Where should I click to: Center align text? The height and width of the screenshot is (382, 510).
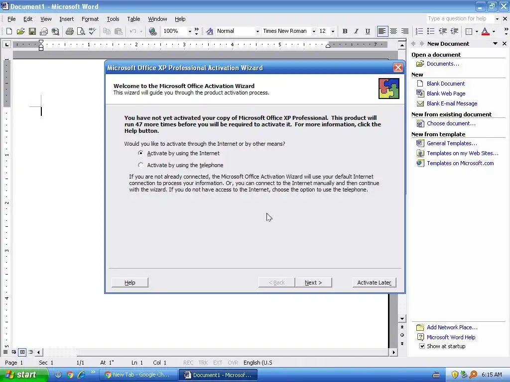(x=393, y=31)
